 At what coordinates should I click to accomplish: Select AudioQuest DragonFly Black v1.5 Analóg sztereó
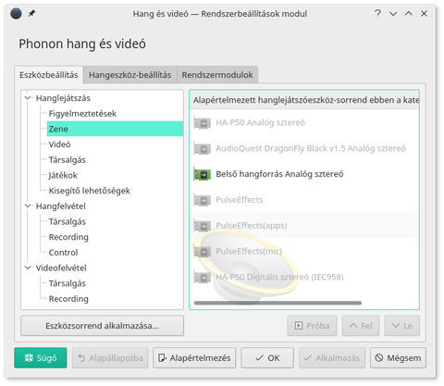click(x=311, y=148)
